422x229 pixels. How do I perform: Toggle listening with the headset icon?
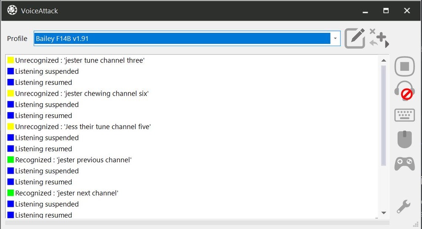tap(404, 90)
